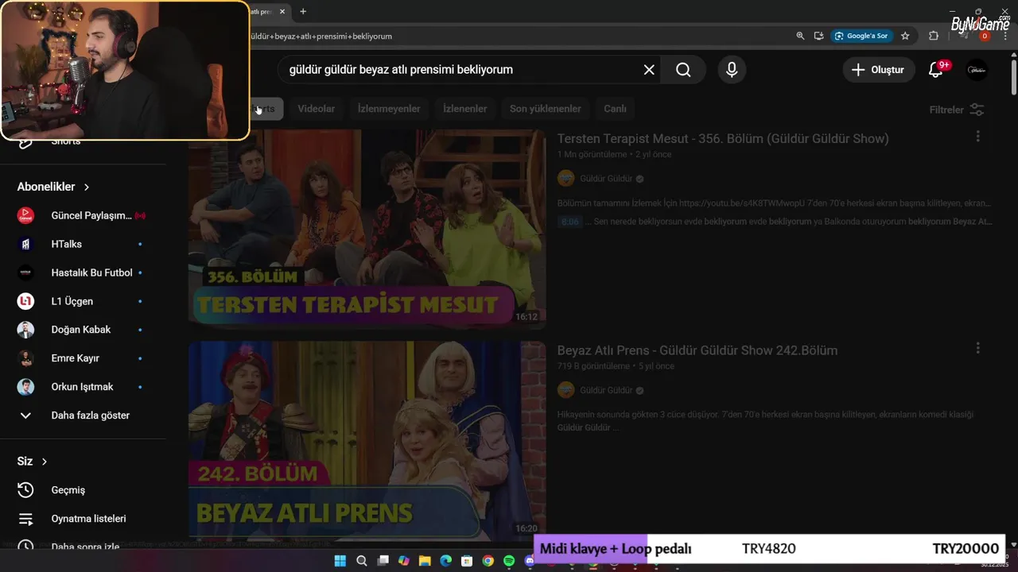Expand the Abonelikler section chevron
Screen dimensions: 1018x572
point(87,187)
